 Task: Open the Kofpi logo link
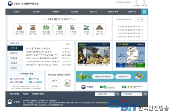(x=107, y=87)
